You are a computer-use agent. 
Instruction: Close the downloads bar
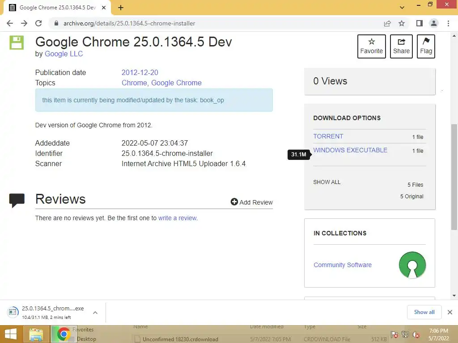[450, 312]
